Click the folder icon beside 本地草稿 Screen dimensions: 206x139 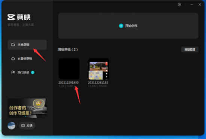coord(13,45)
